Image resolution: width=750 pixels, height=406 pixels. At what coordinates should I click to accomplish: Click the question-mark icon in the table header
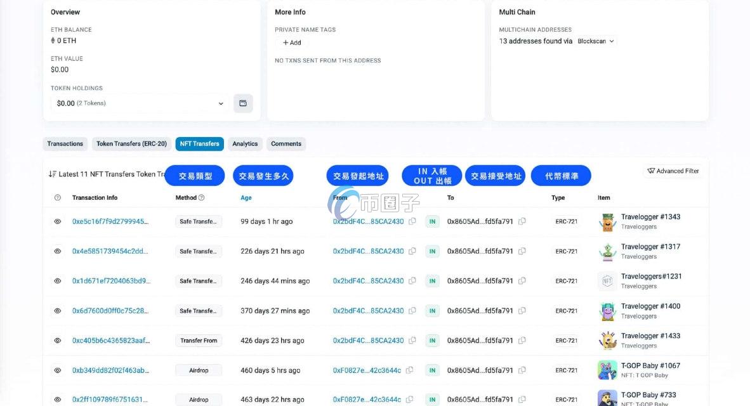pyautogui.click(x=57, y=197)
